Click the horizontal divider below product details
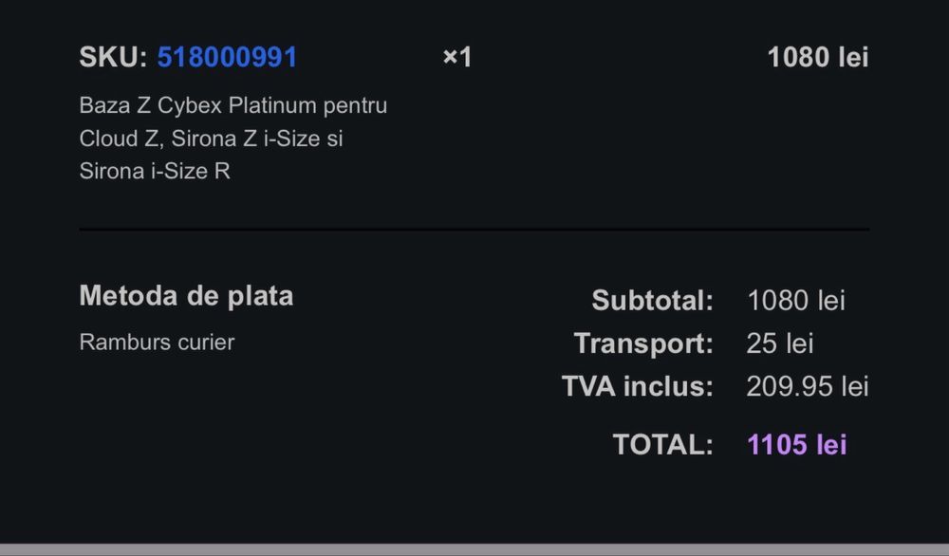This screenshot has height=556, width=949. tap(474, 230)
